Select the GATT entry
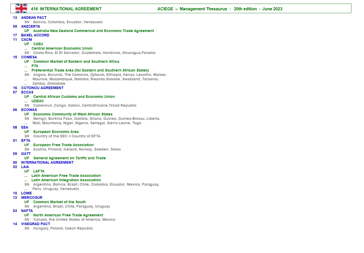The height and width of the screenshot is (253, 364). point(26,154)
